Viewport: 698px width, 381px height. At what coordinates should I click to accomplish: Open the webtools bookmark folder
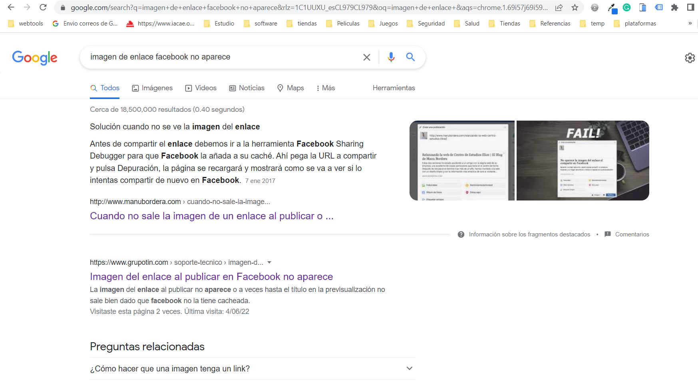coord(26,24)
